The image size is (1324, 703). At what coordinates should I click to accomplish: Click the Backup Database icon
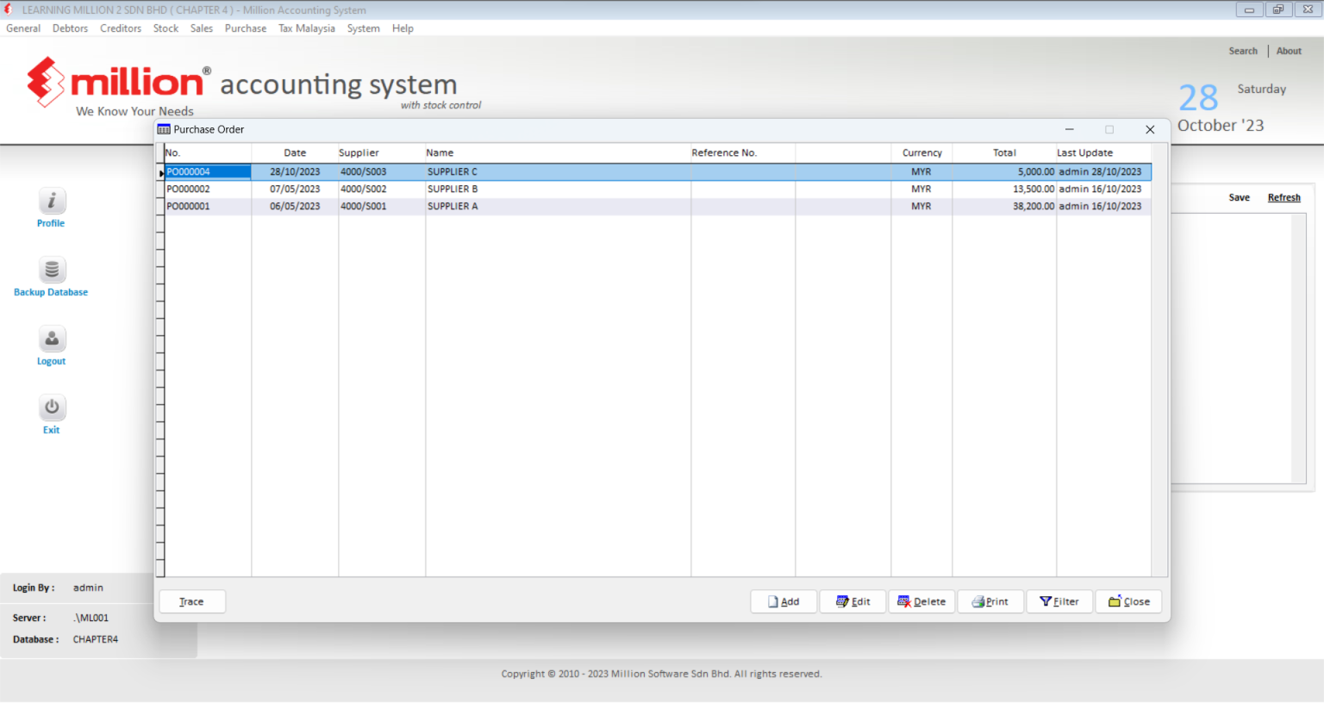[52, 270]
